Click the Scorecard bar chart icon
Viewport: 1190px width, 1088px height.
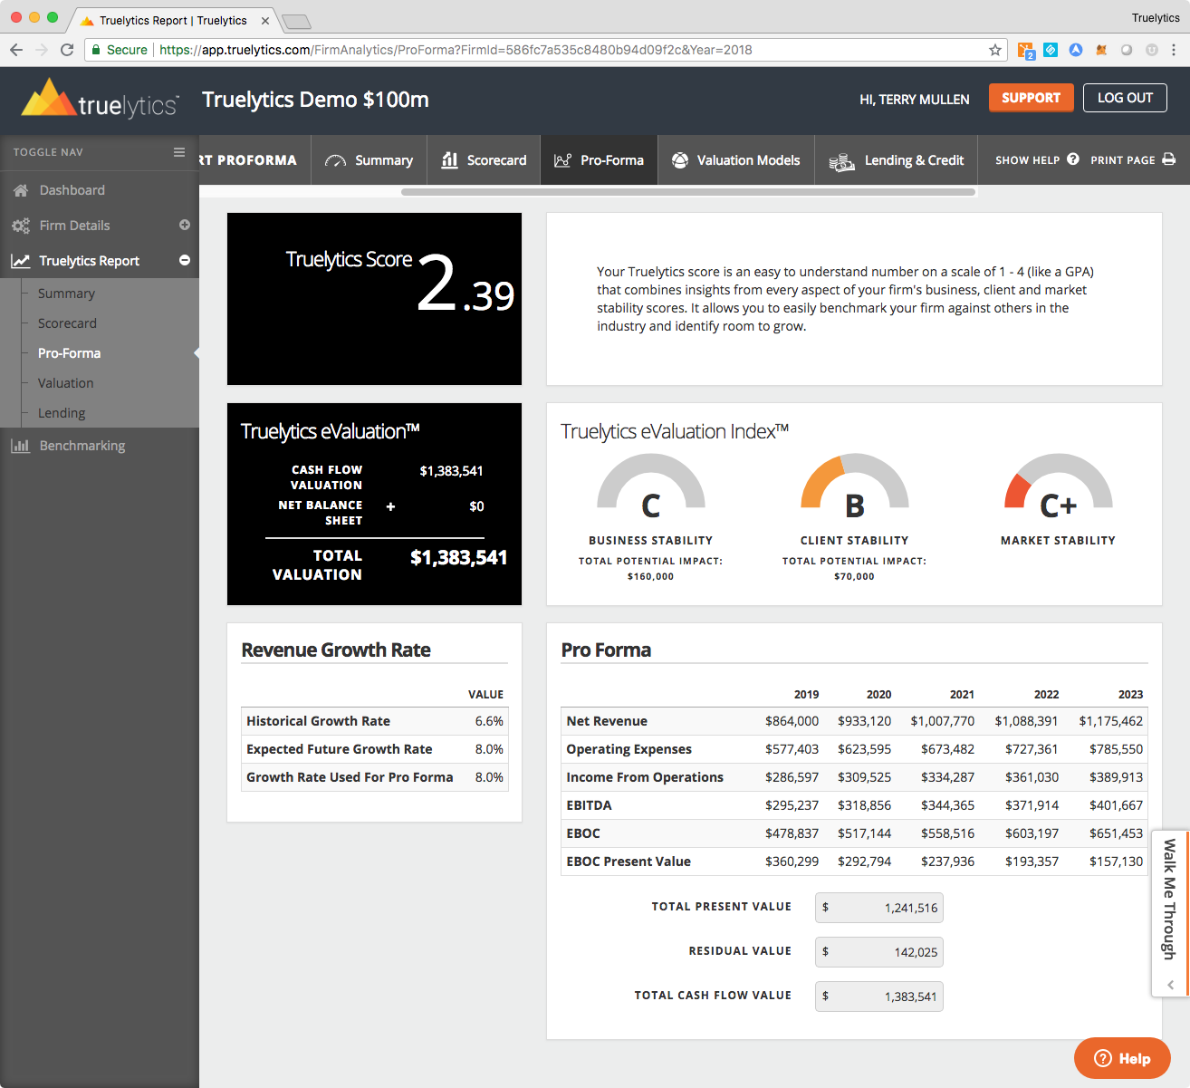click(450, 160)
